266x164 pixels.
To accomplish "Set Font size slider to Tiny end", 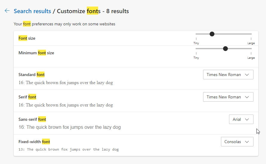I will click(x=196, y=34).
